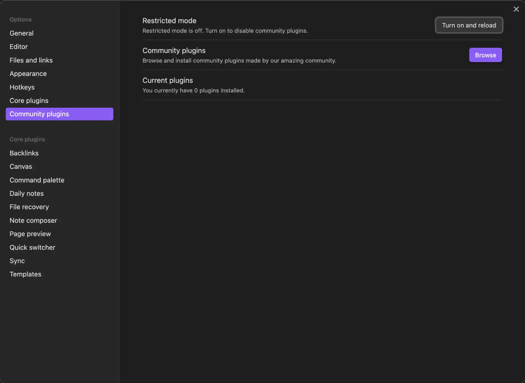Select Page preview settings

click(x=30, y=234)
